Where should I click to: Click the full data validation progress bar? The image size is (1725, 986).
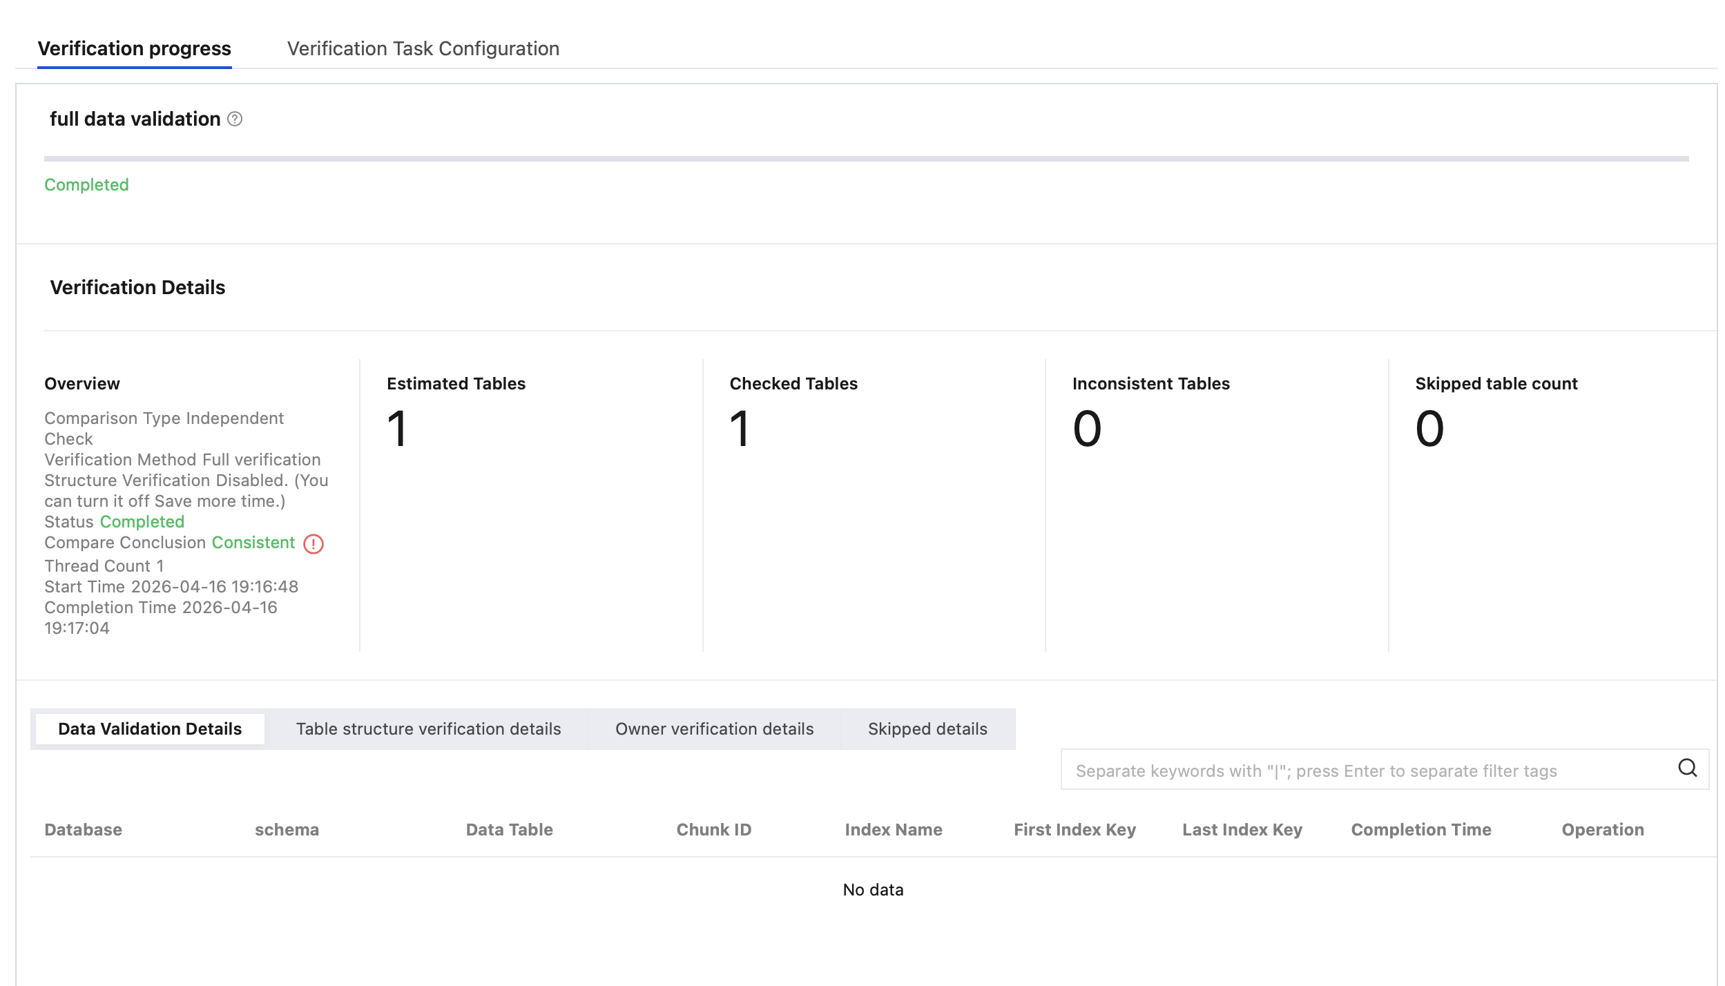point(866,159)
